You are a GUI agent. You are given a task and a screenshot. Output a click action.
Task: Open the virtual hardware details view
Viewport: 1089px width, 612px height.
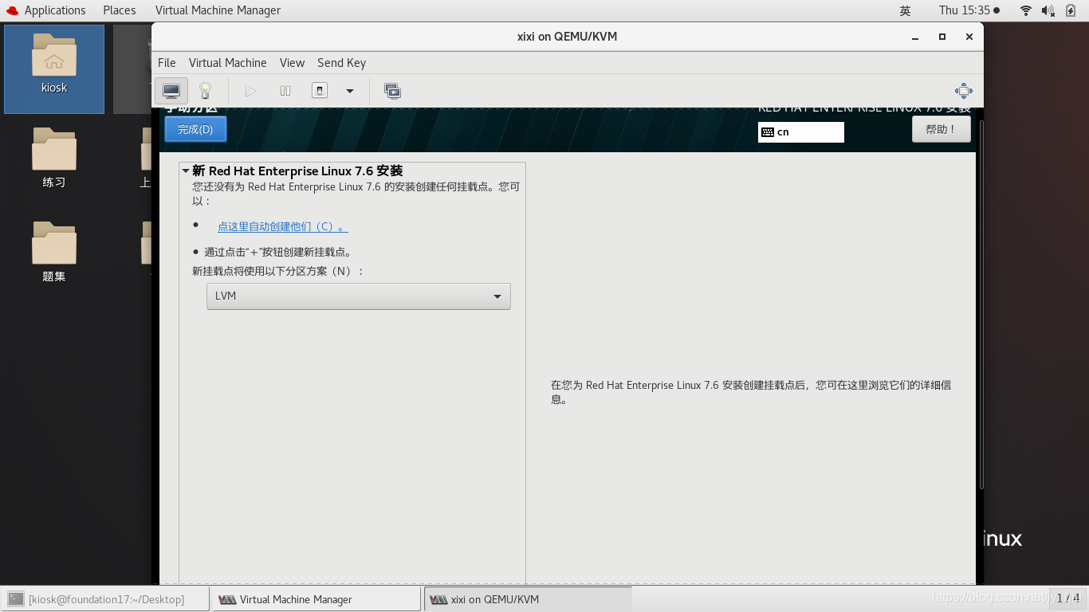pos(203,90)
